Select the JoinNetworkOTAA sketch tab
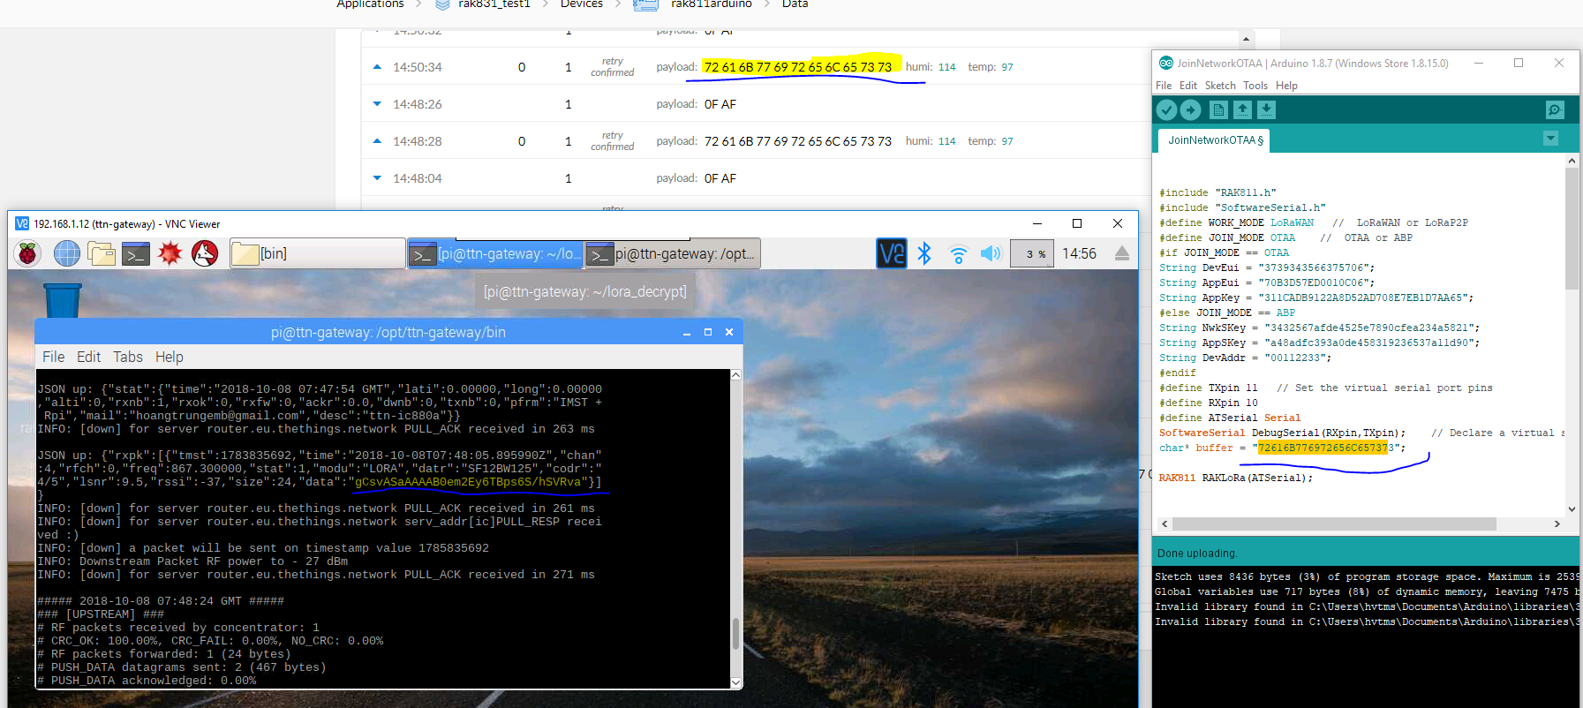The height and width of the screenshot is (708, 1583). [1215, 140]
